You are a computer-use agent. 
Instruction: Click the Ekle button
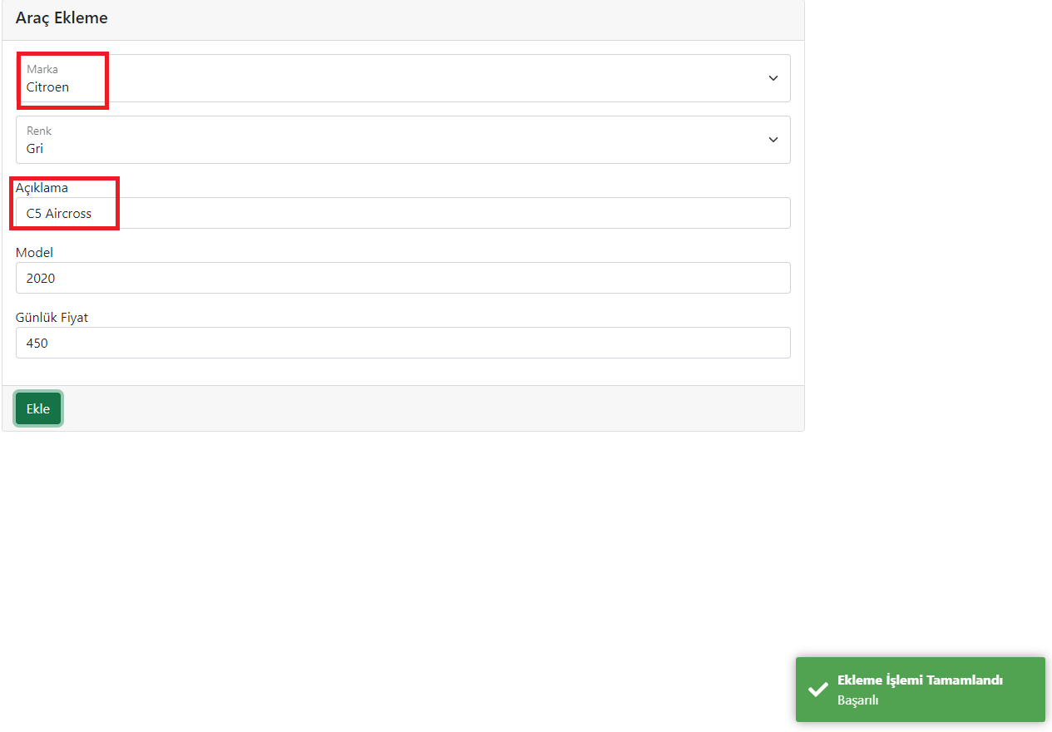pyautogui.click(x=37, y=408)
